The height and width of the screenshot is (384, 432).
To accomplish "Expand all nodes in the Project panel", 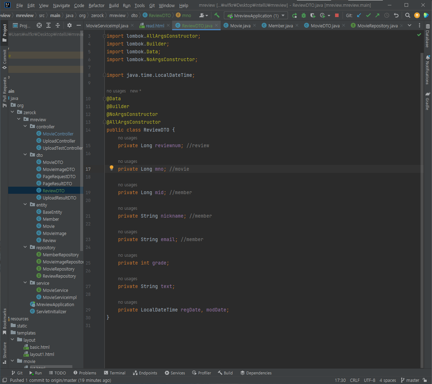I will tap(48, 25).
